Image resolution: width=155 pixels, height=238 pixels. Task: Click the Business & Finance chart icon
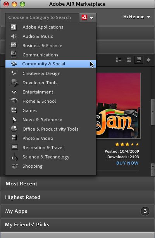click(x=14, y=45)
